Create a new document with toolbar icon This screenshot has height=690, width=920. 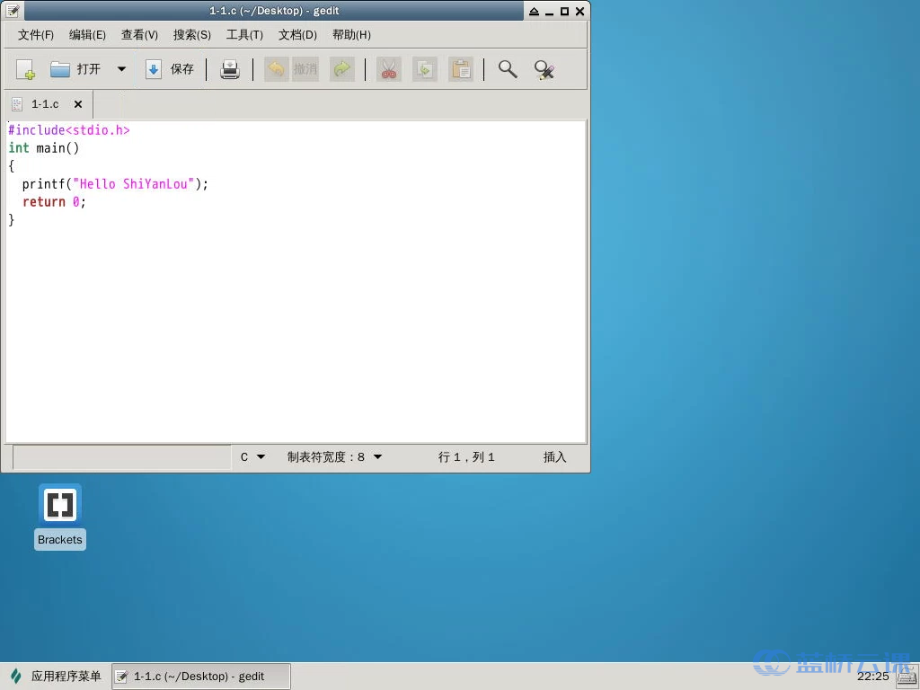[x=25, y=69]
